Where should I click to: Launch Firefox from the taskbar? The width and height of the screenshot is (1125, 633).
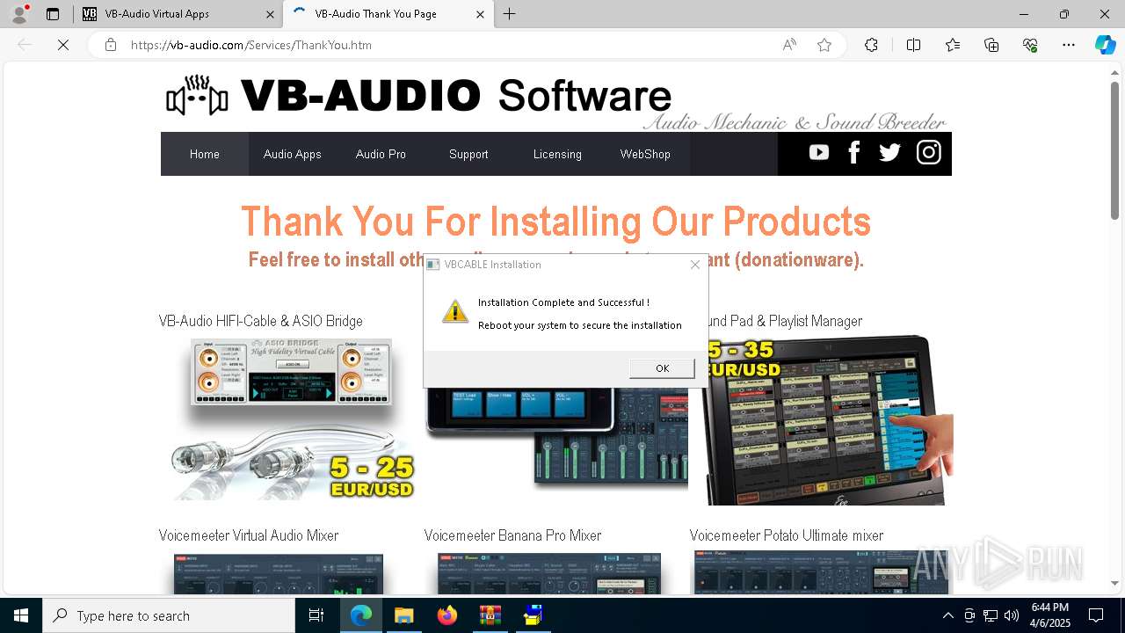tap(446, 615)
